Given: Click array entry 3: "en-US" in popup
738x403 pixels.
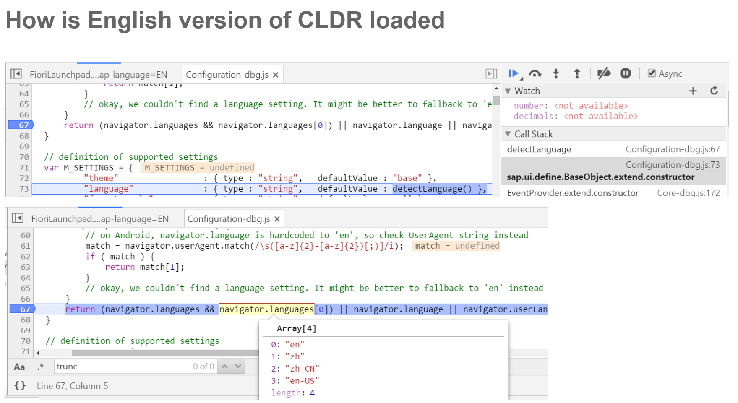Looking at the screenshot, I should tap(295, 381).
